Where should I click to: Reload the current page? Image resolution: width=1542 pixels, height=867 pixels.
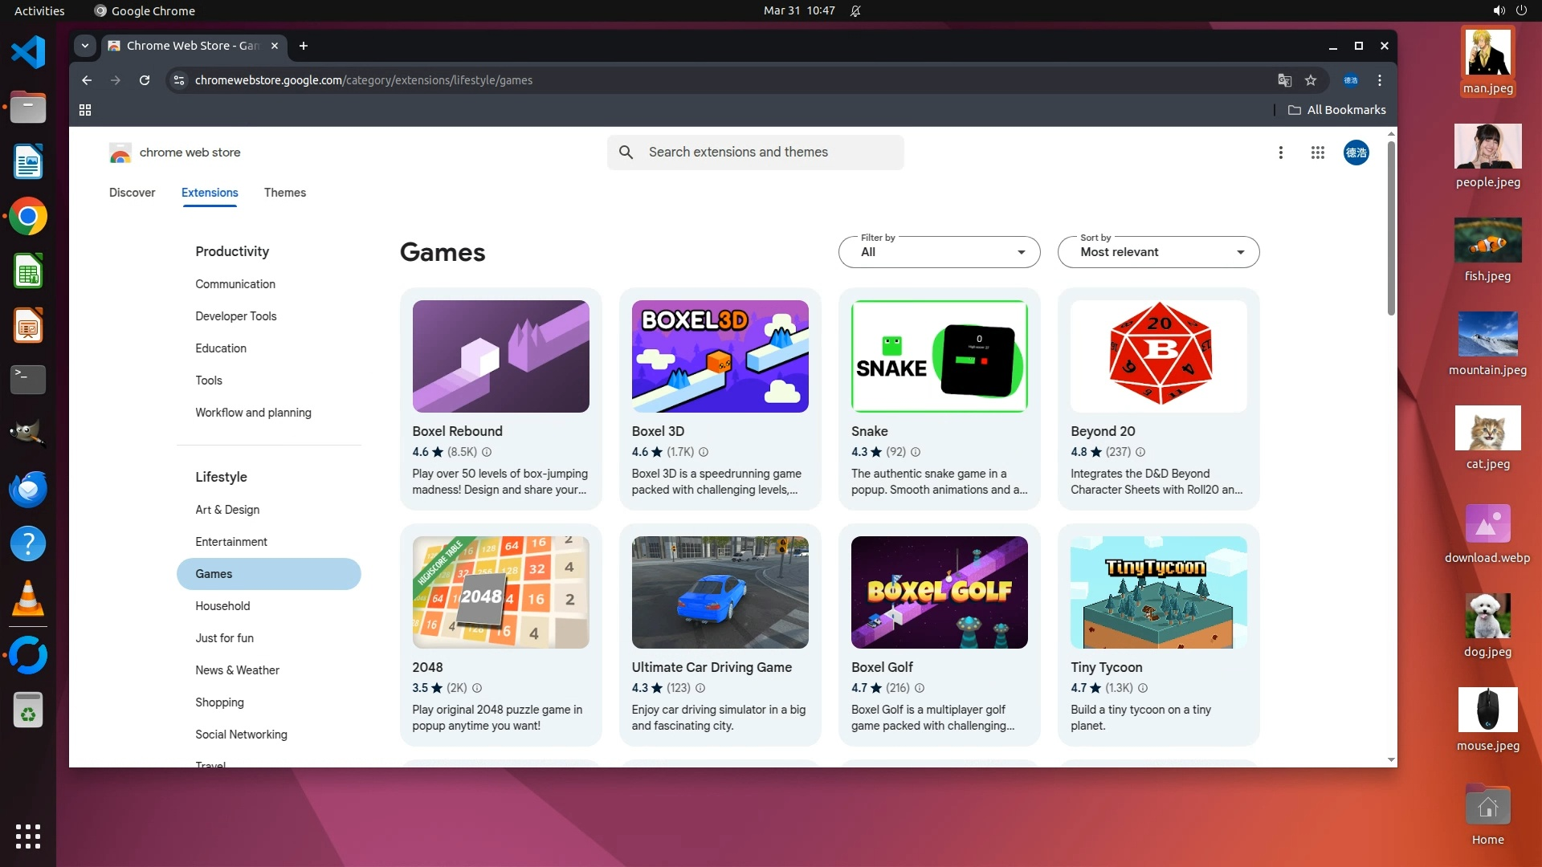145,80
